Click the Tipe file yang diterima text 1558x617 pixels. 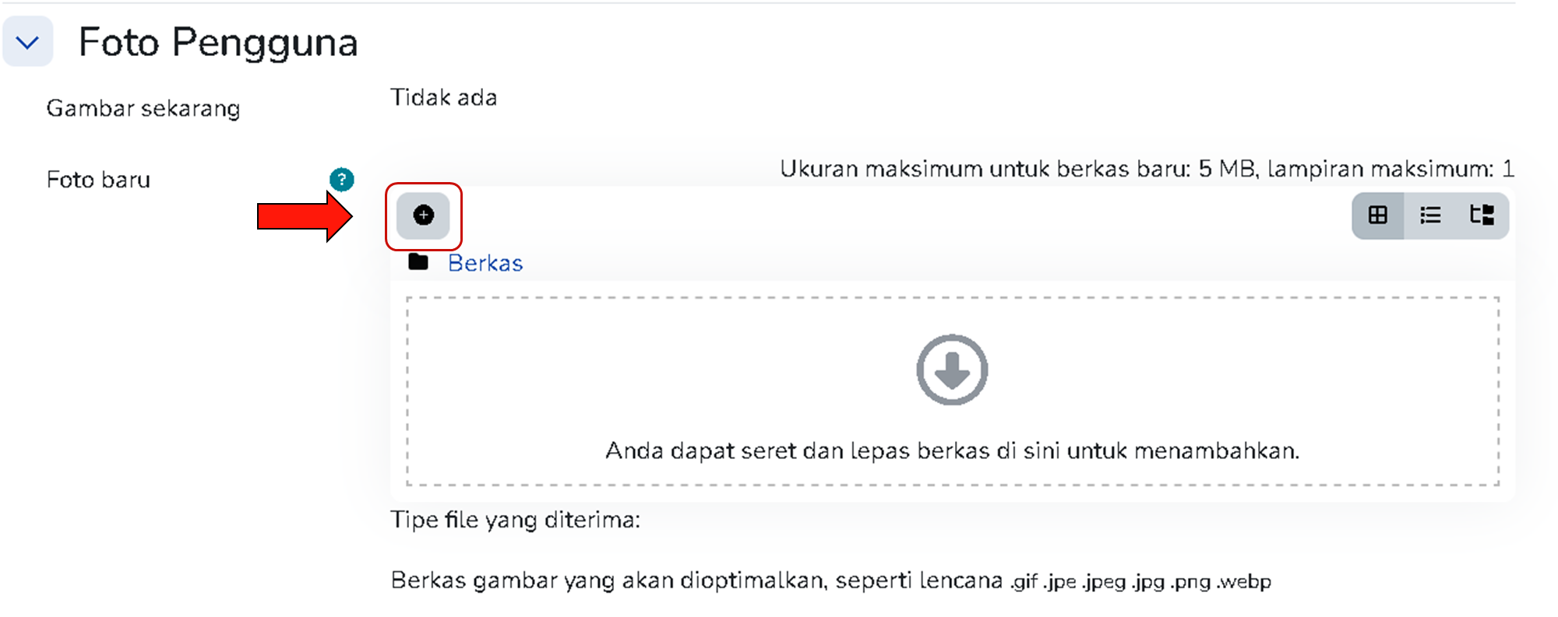[515, 519]
